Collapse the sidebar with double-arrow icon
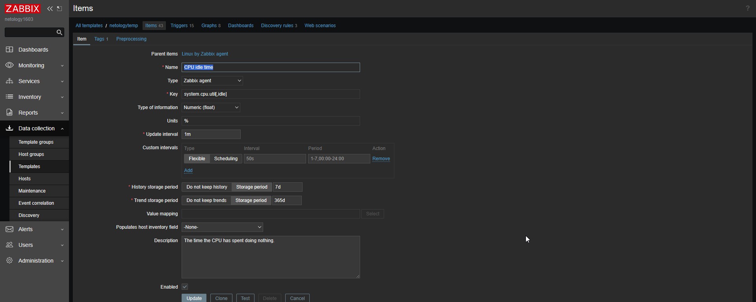This screenshot has height=302, width=756. (x=50, y=9)
